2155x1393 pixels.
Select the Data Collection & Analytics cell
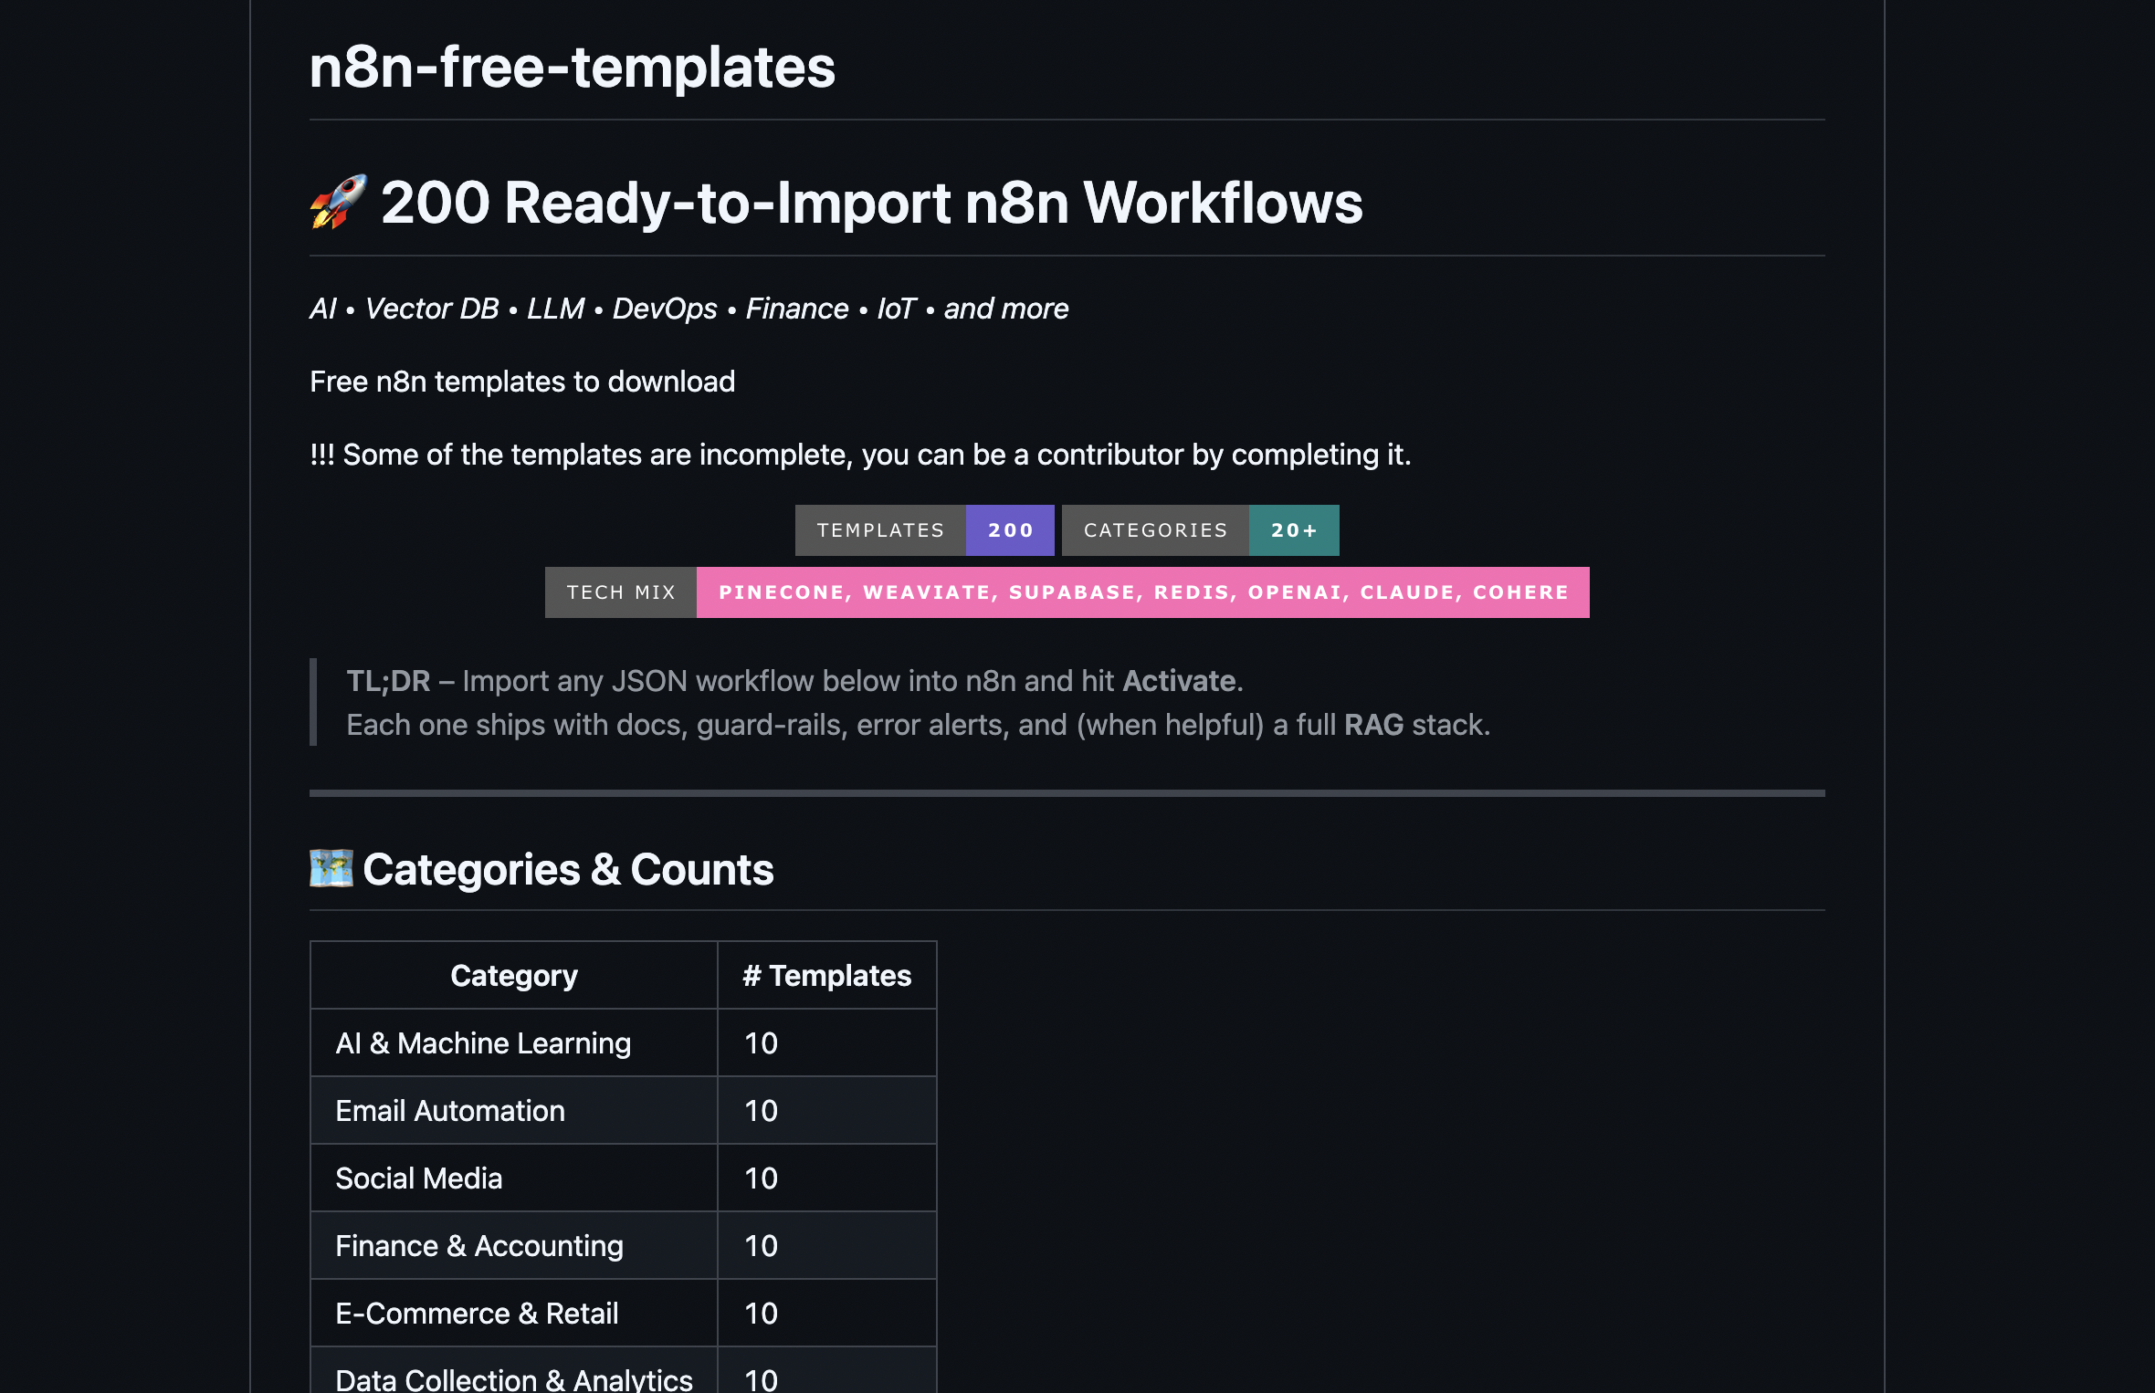(x=514, y=1378)
